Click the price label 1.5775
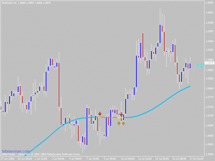 209,97
